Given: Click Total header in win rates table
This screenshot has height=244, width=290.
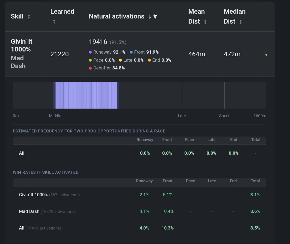Looking at the screenshot, I should pyautogui.click(x=255, y=181).
